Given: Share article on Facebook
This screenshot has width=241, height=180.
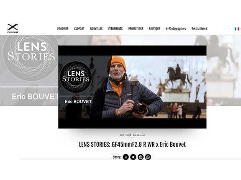Looking at the screenshot, I should pyautogui.click(x=126, y=157).
